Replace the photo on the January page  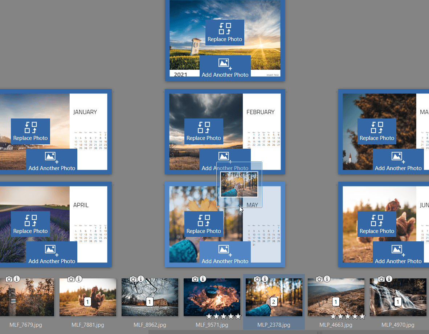pyautogui.click(x=30, y=131)
